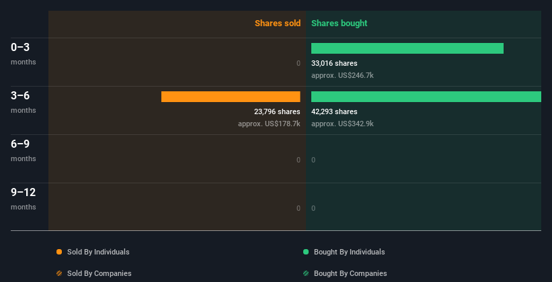Click the approx. US$246.7k value
The image size is (552, 282).
(x=342, y=75)
